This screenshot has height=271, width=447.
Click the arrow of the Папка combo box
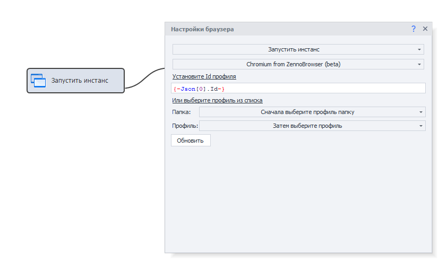click(420, 112)
